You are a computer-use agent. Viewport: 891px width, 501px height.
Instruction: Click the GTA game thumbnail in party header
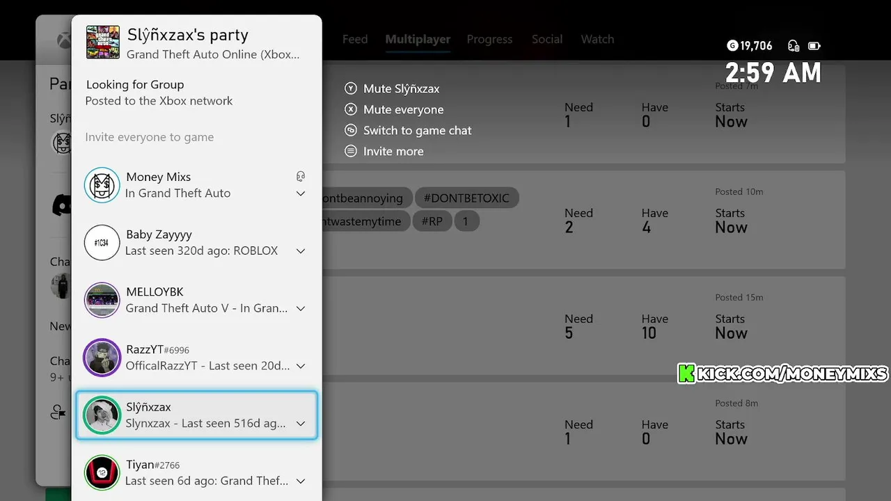[103, 42]
